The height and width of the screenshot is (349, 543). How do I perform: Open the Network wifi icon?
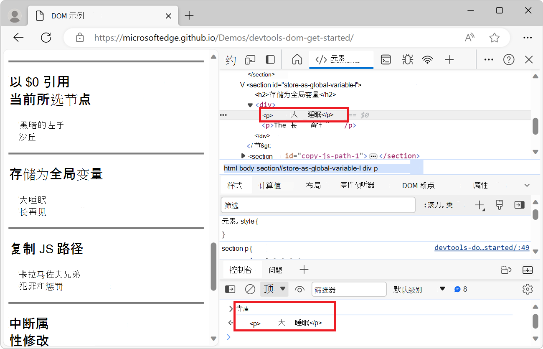pos(427,60)
